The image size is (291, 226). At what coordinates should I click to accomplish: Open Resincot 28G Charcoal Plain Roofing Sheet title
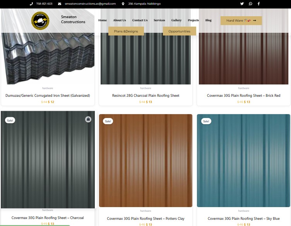tap(145, 95)
